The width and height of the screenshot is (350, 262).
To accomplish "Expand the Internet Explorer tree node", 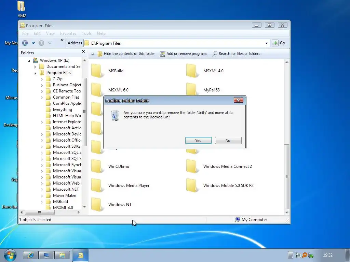I will (x=42, y=122).
